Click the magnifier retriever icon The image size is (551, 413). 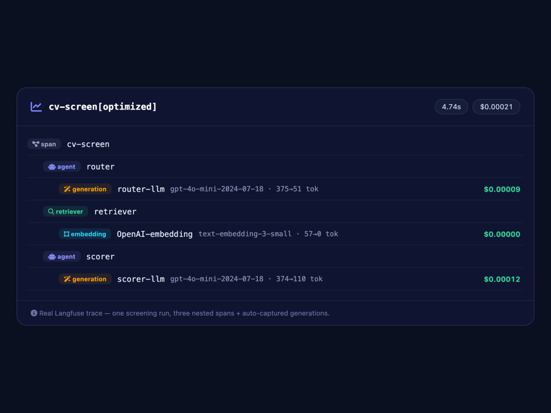click(51, 211)
